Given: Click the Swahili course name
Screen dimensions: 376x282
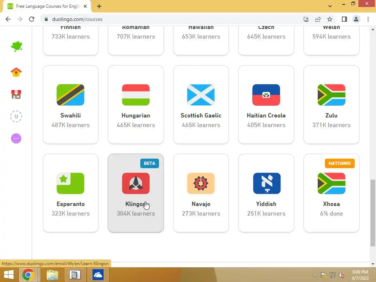Looking at the screenshot, I should coord(70,115).
